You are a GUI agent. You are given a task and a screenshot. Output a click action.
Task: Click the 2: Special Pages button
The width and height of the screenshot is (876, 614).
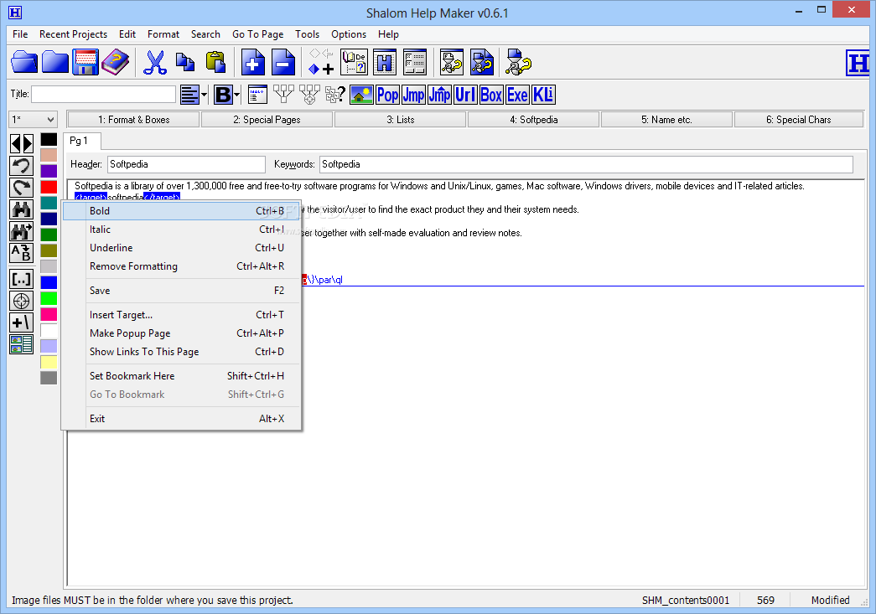[x=267, y=120]
